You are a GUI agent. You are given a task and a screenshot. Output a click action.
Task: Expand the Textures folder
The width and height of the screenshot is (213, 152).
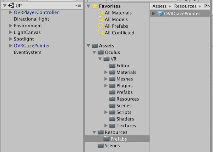pyautogui.click(x=106, y=125)
